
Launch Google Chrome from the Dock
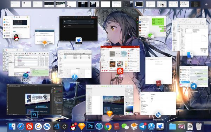pyautogui.click(x=108, y=127)
